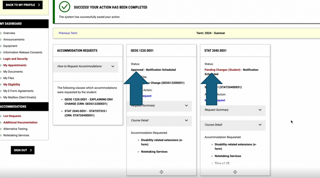
Task: Go to My Appointments page
Action: coord(15,65)
